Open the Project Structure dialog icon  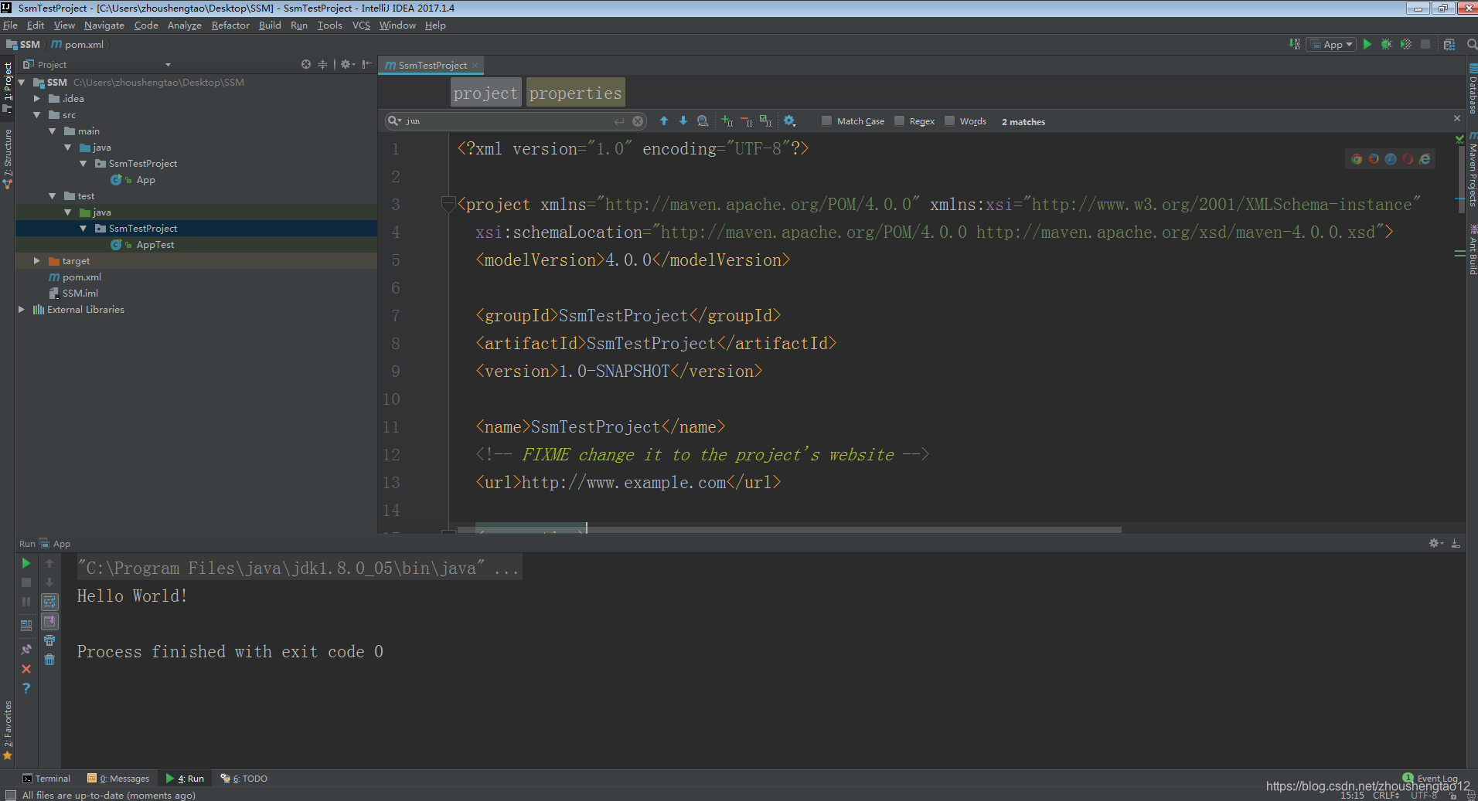coord(1449,44)
